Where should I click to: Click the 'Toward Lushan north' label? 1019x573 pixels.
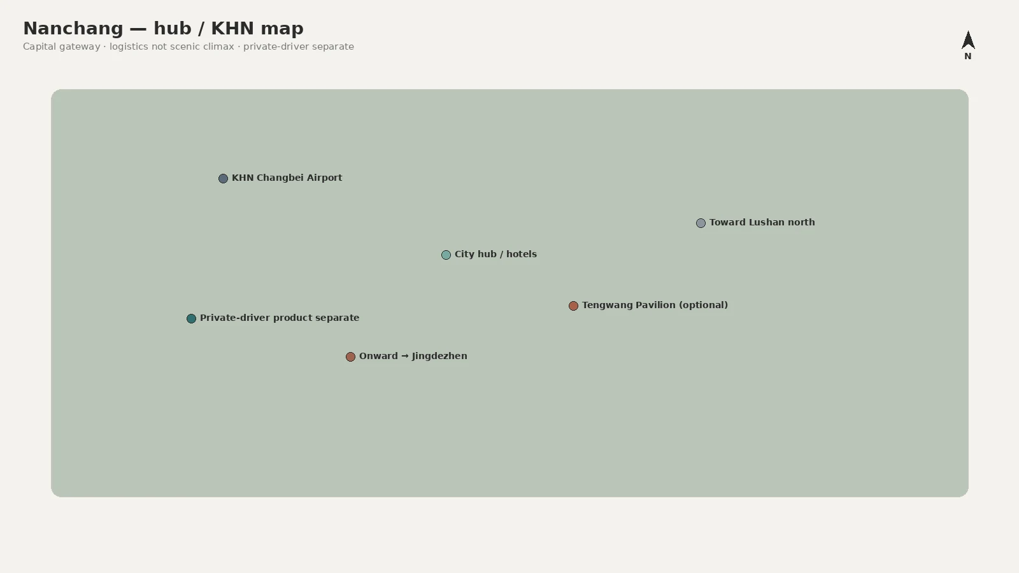[x=762, y=222]
